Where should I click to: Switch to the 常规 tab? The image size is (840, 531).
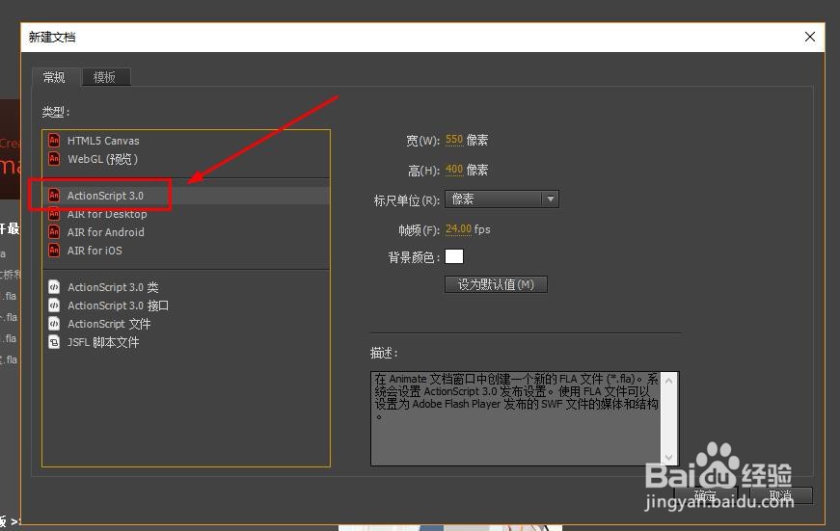click(x=55, y=77)
